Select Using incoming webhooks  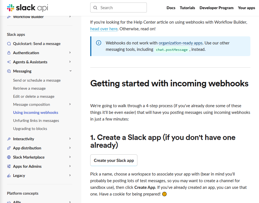click(x=36, y=112)
